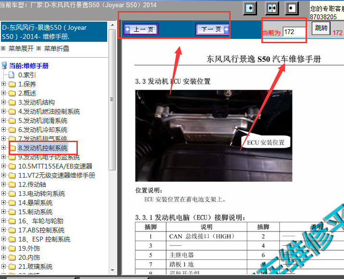Click sidebar scrollbar down arrow
Viewport: 344px width, 279px height.
click(112, 270)
